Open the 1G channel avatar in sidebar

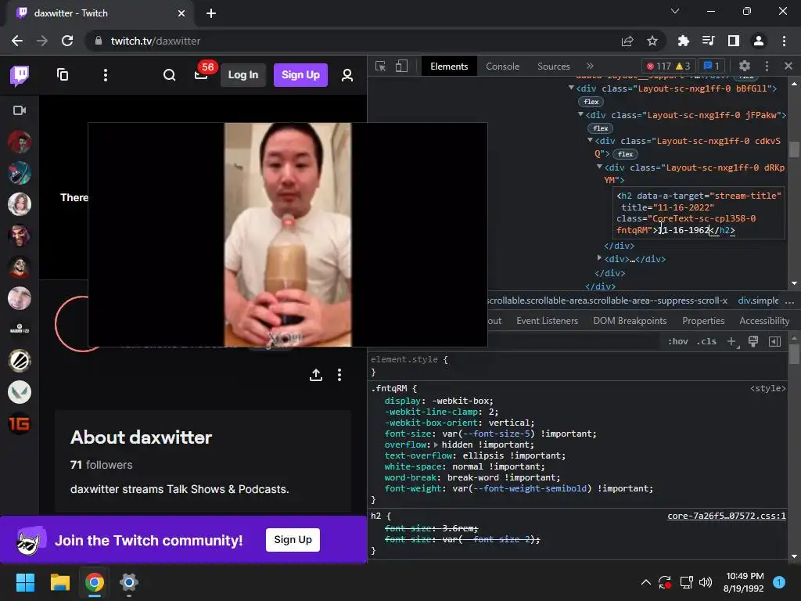pyautogui.click(x=20, y=423)
